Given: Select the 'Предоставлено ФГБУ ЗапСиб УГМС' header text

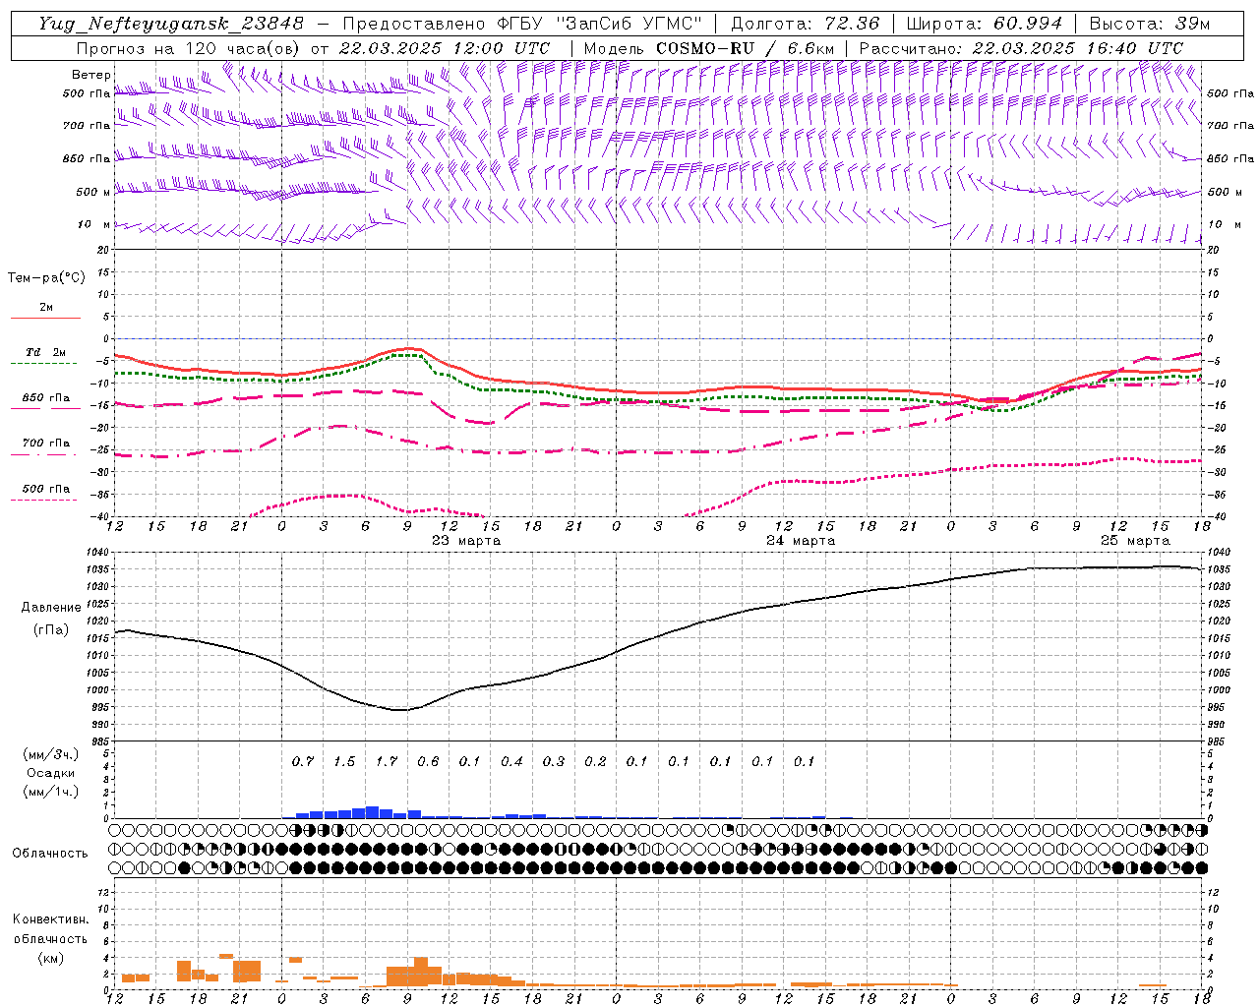Looking at the screenshot, I should point(523,24).
